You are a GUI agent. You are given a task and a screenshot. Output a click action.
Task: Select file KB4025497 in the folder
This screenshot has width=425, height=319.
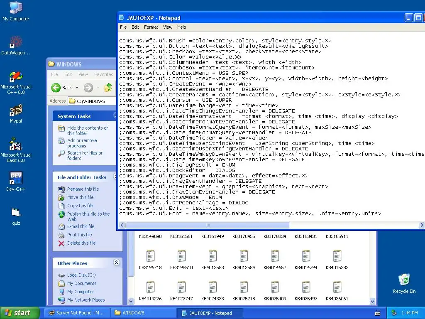[306, 291]
